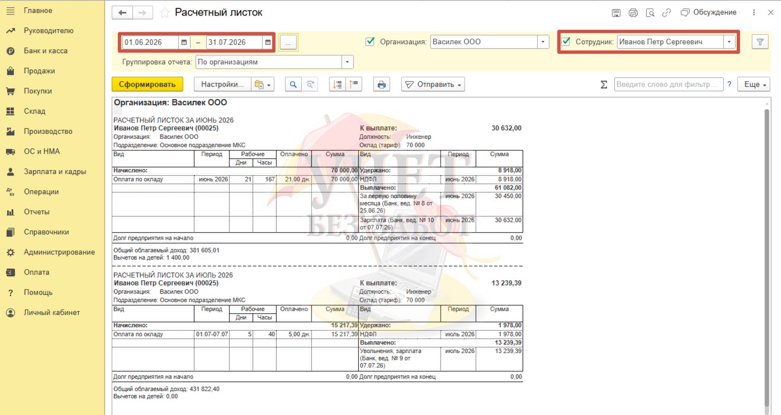This screenshot has width=781, height=415.
Task: Go forward with the right arrow button
Action: 142,13
